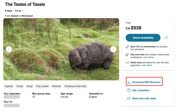Select the Explorer tag

coord(9,86)
